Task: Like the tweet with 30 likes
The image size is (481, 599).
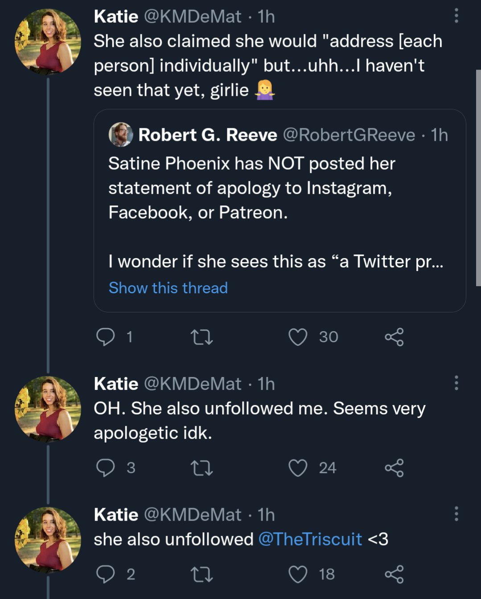Action: (298, 337)
